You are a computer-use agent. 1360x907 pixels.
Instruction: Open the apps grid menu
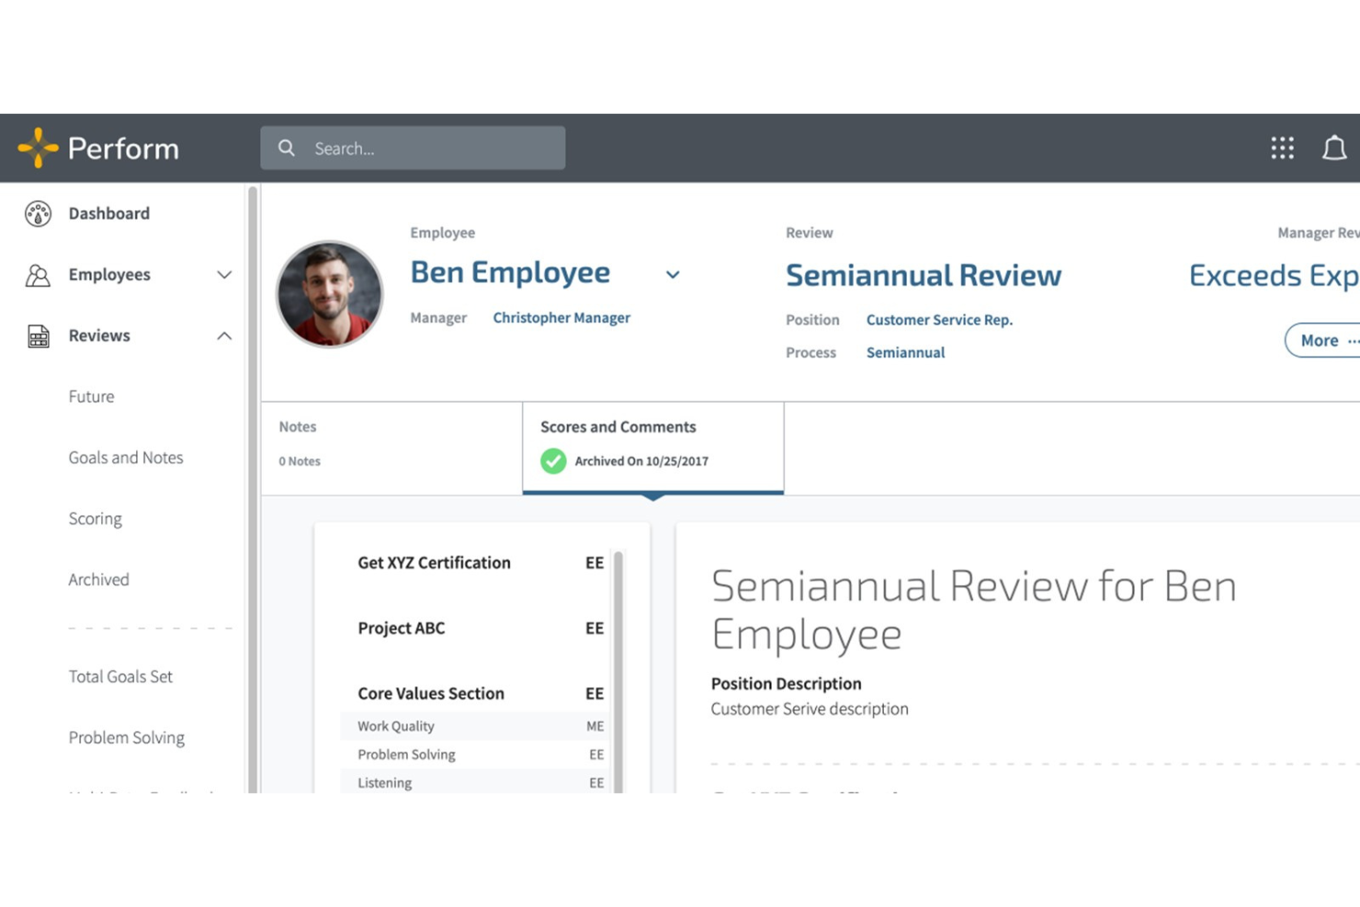pyautogui.click(x=1282, y=148)
